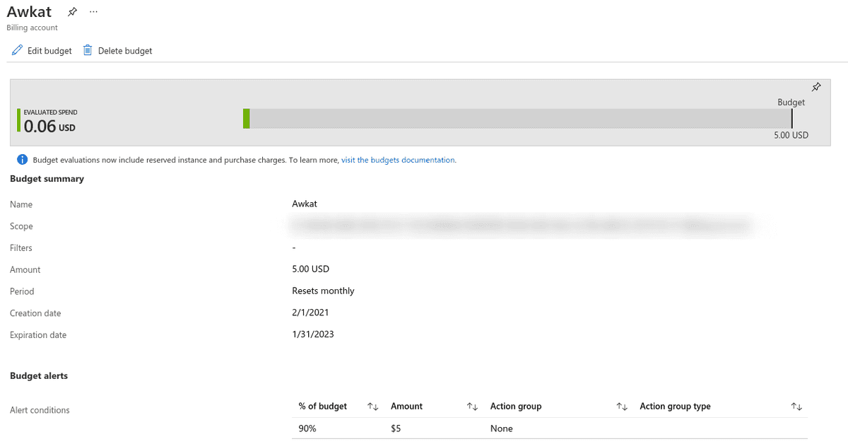Open the ellipsis more options menu beside the title
848x444 pixels.
pyautogui.click(x=94, y=12)
